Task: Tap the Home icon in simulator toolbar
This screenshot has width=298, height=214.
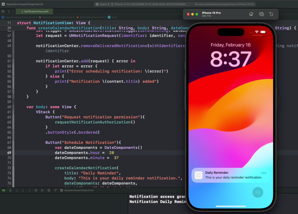Action: click(251, 14)
